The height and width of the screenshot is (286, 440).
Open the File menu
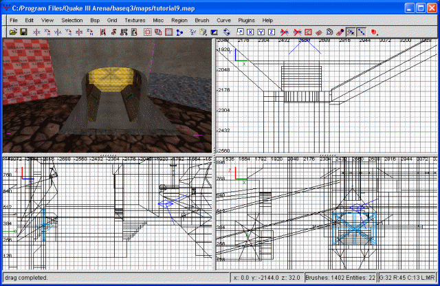(14, 20)
